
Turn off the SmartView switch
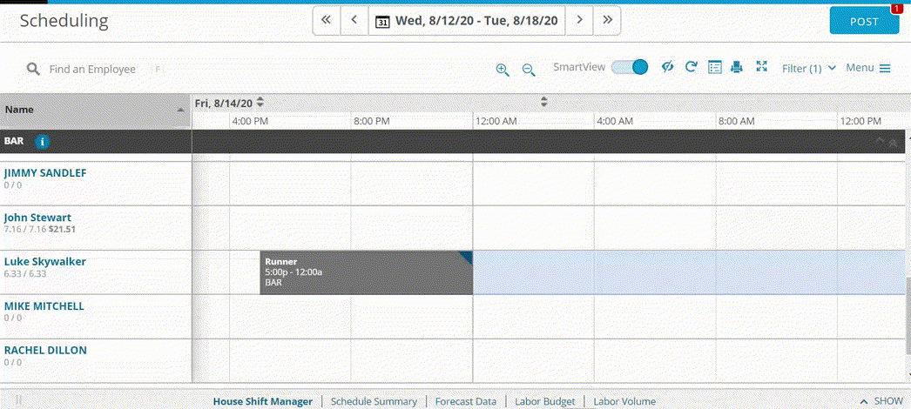click(629, 67)
